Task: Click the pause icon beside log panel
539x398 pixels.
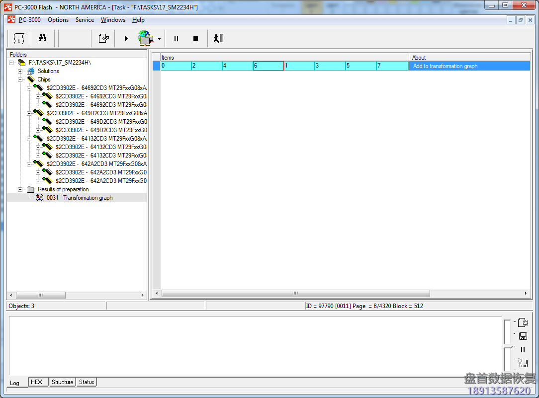Action: point(523,350)
